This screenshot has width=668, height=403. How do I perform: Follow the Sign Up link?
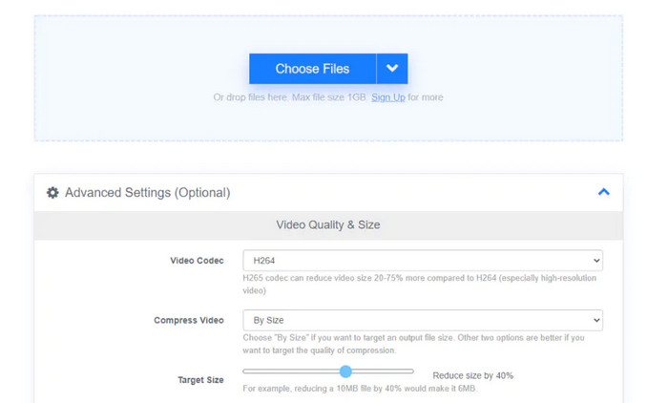coord(387,97)
